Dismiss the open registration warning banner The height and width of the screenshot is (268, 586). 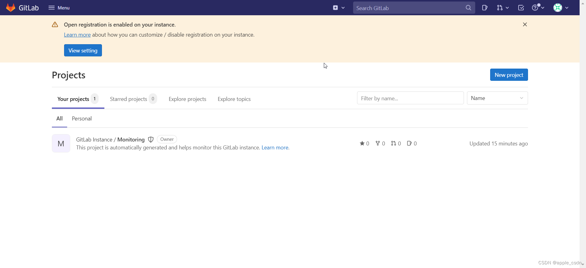525,24
